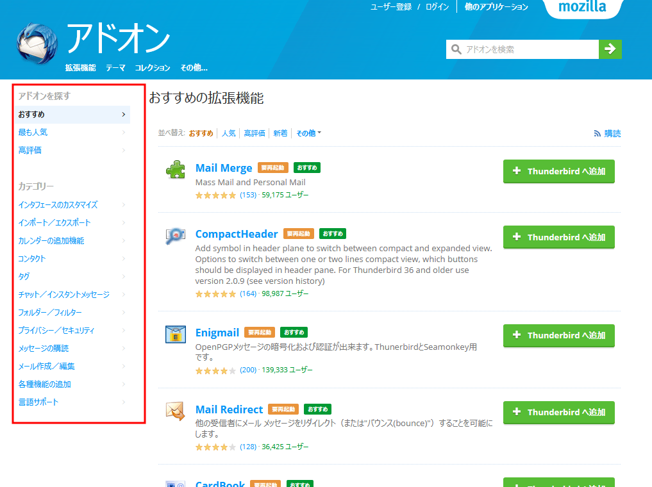
Task: Open Mail Redirect (128) reviews link
Action: [x=248, y=447]
